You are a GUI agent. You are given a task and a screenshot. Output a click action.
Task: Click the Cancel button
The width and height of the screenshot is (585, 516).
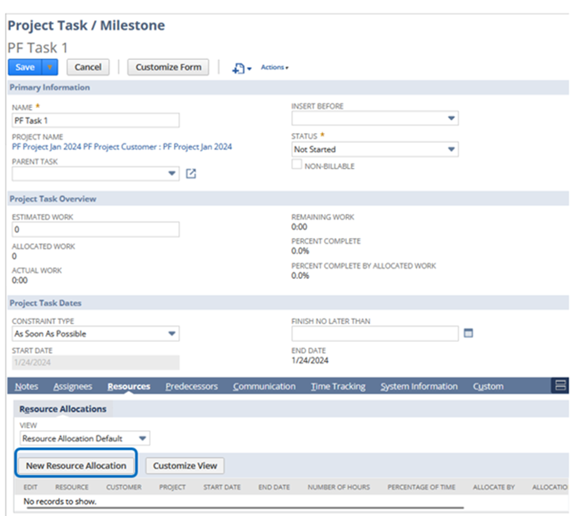88,67
